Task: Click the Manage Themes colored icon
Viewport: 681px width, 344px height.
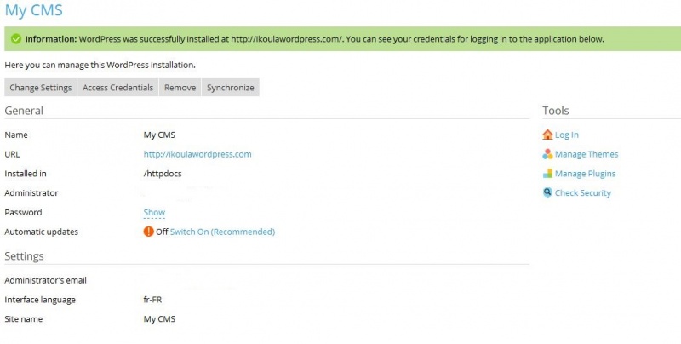Action: 547,154
